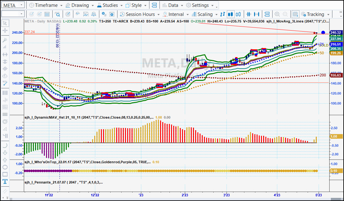
Task: Click the 1.08 histogram value label
Action: coord(336,137)
